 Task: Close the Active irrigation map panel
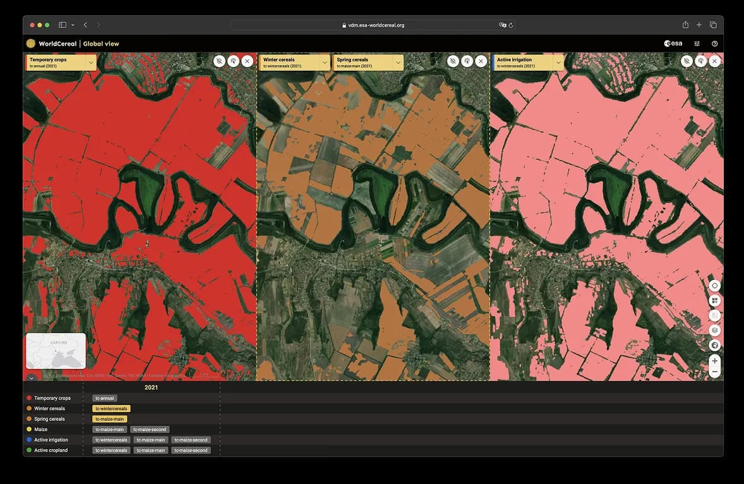[714, 61]
